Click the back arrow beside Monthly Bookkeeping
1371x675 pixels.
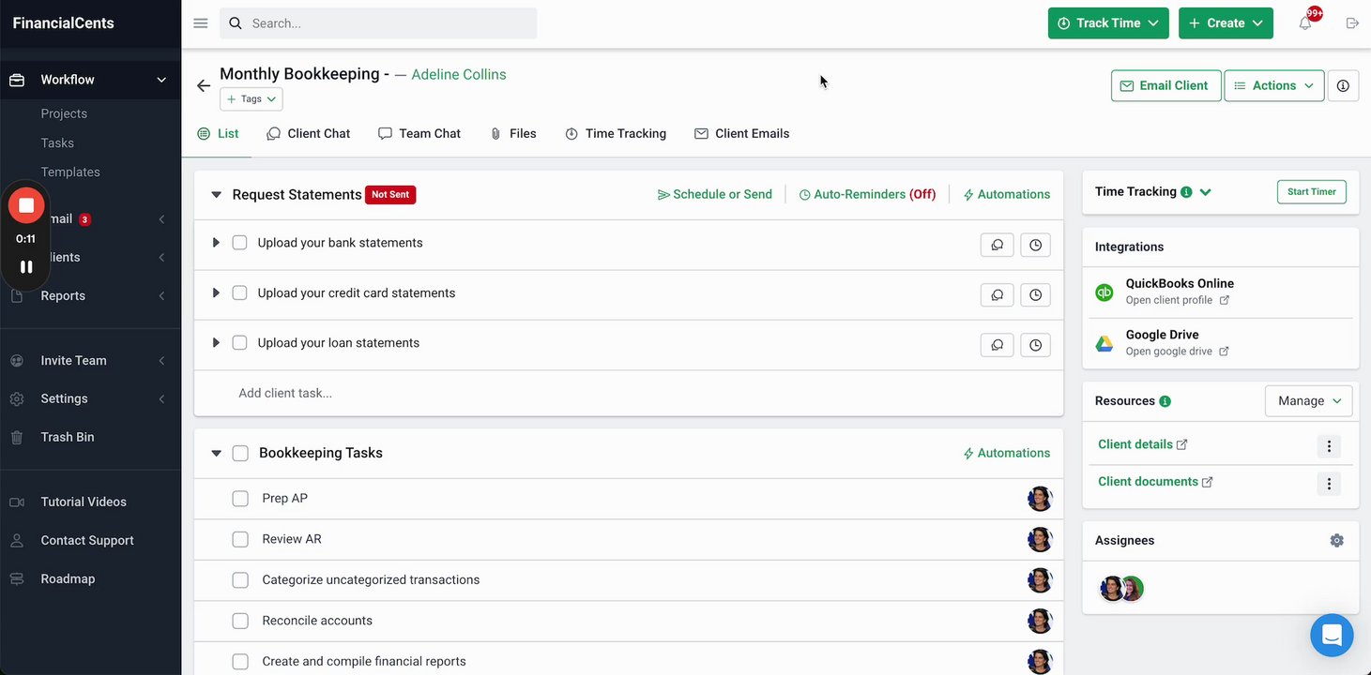click(204, 86)
